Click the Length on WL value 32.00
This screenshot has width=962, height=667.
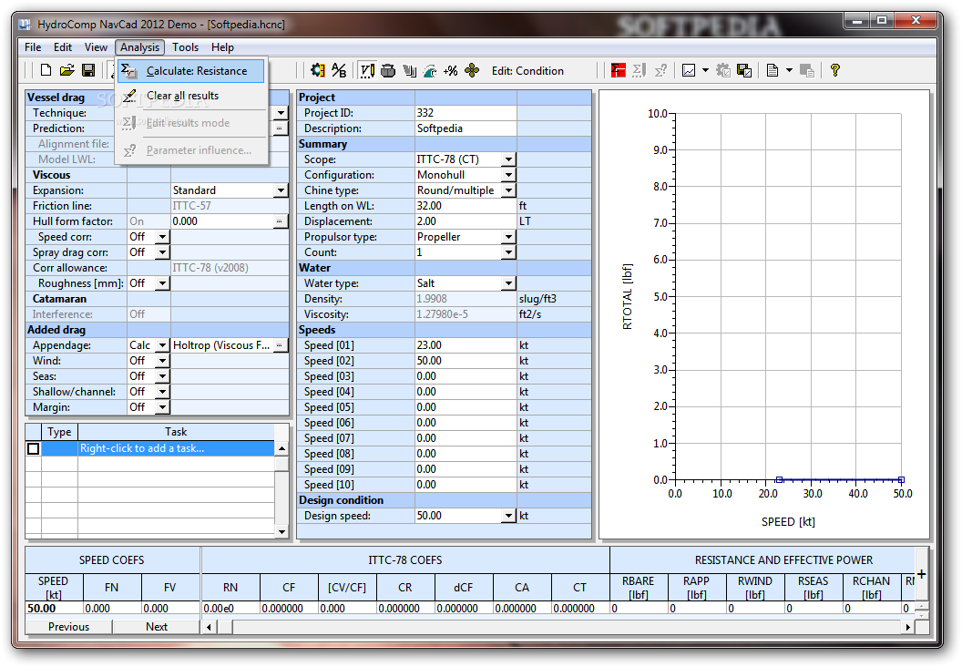click(x=466, y=206)
